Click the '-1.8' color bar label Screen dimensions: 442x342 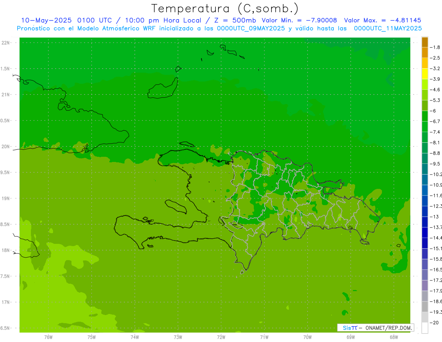point(435,47)
